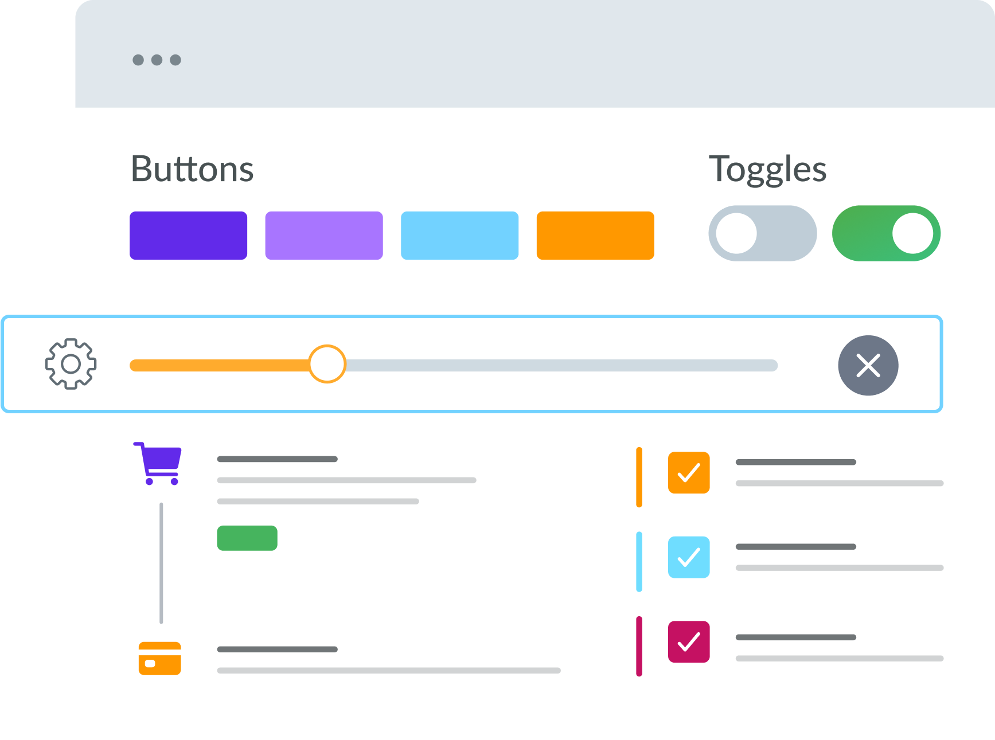The image size is (995, 740).
Task: Uncheck the light blue checkbox
Action: tap(689, 557)
